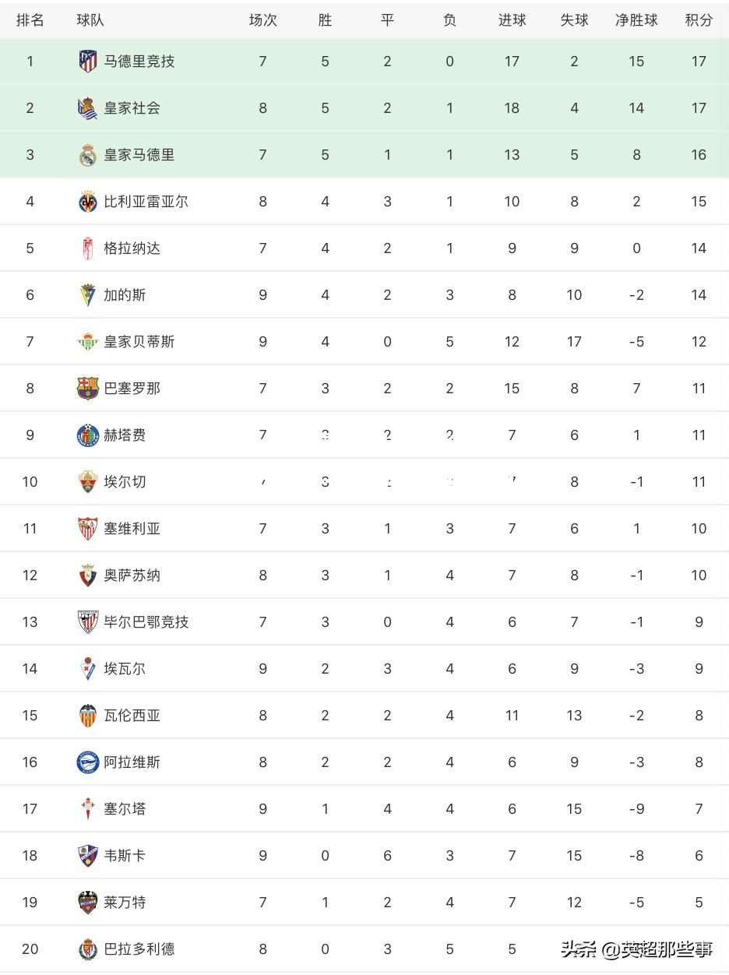The height and width of the screenshot is (975, 729).
Task: Click the Alavés (阿拉维斯) crest icon
Action: click(88, 762)
